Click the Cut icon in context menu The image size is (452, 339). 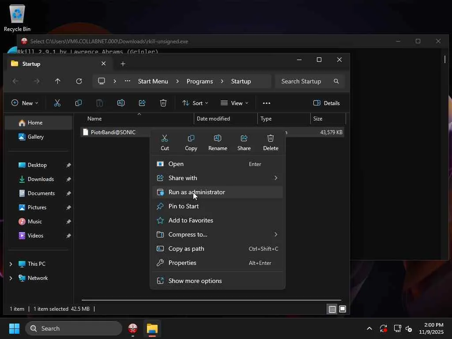165,142
